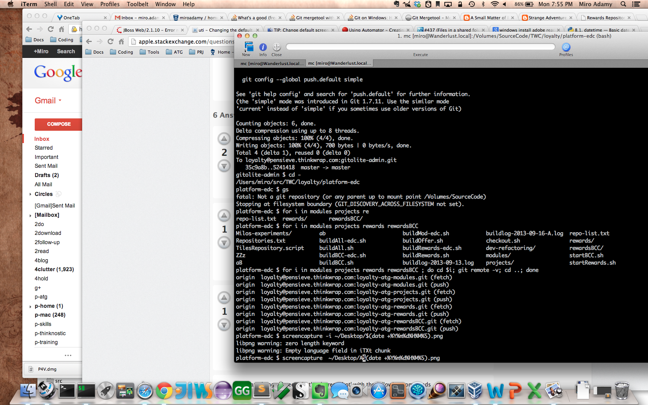Open VirtualBox from the Dock
This screenshot has width=648, height=405.
point(475,391)
